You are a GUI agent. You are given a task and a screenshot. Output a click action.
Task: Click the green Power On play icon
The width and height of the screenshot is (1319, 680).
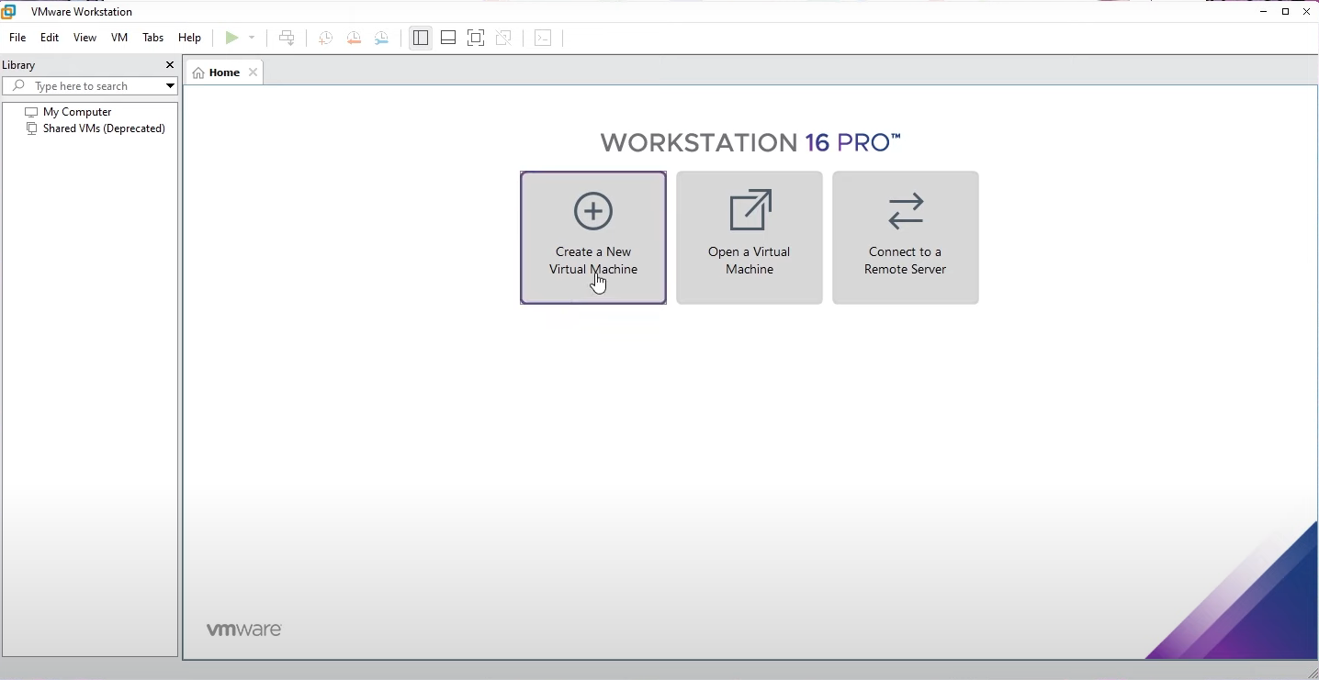(x=231, y=38)
